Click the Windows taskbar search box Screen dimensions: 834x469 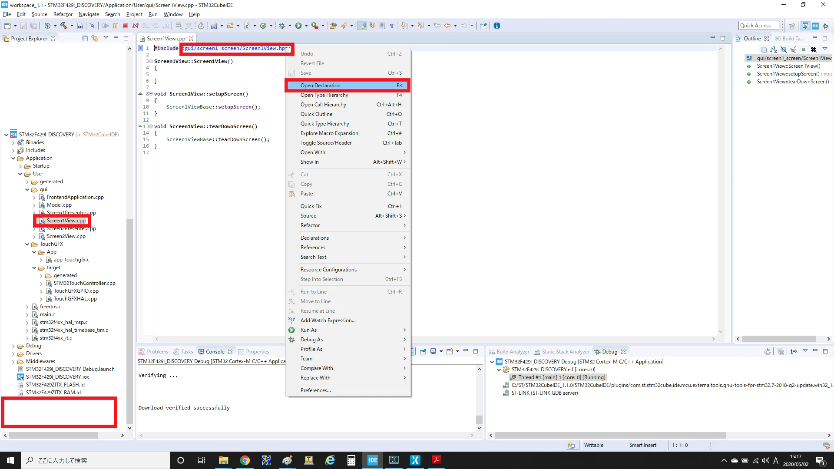pos(96,460)
